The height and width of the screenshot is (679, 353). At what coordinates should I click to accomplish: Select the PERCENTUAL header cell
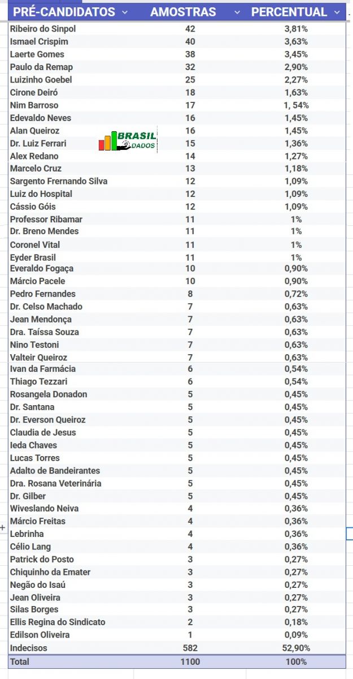coord(289,12)
